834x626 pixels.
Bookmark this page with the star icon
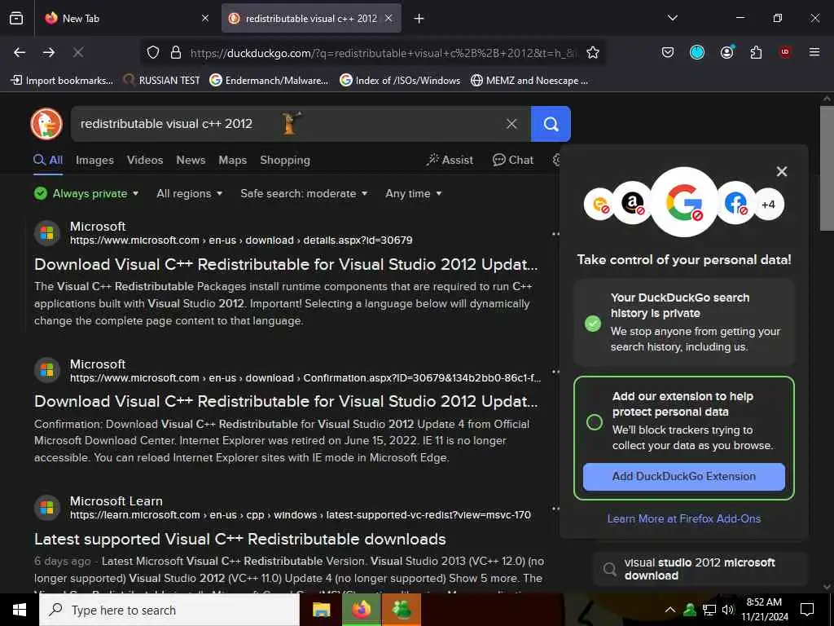coord(593,52)
